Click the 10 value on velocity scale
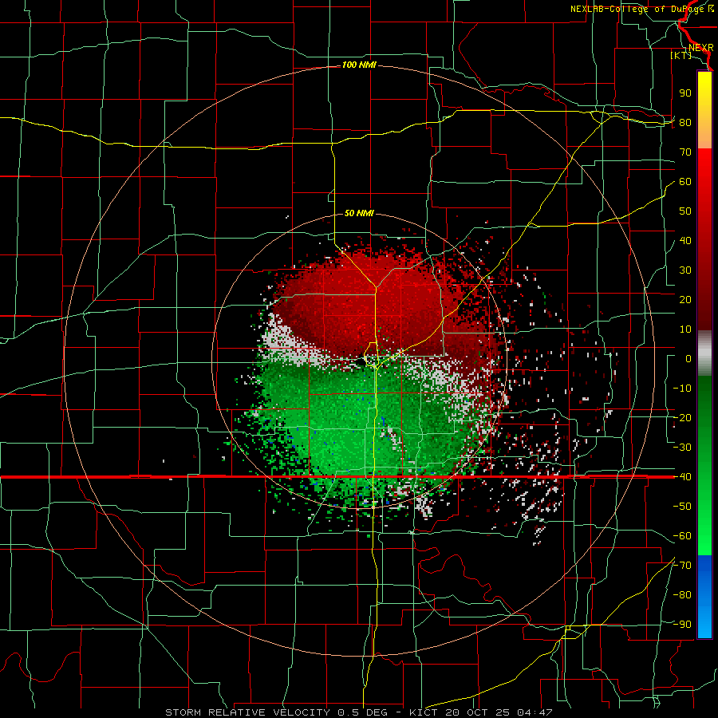The image size is (718, 718). click(x=685, y=329)
